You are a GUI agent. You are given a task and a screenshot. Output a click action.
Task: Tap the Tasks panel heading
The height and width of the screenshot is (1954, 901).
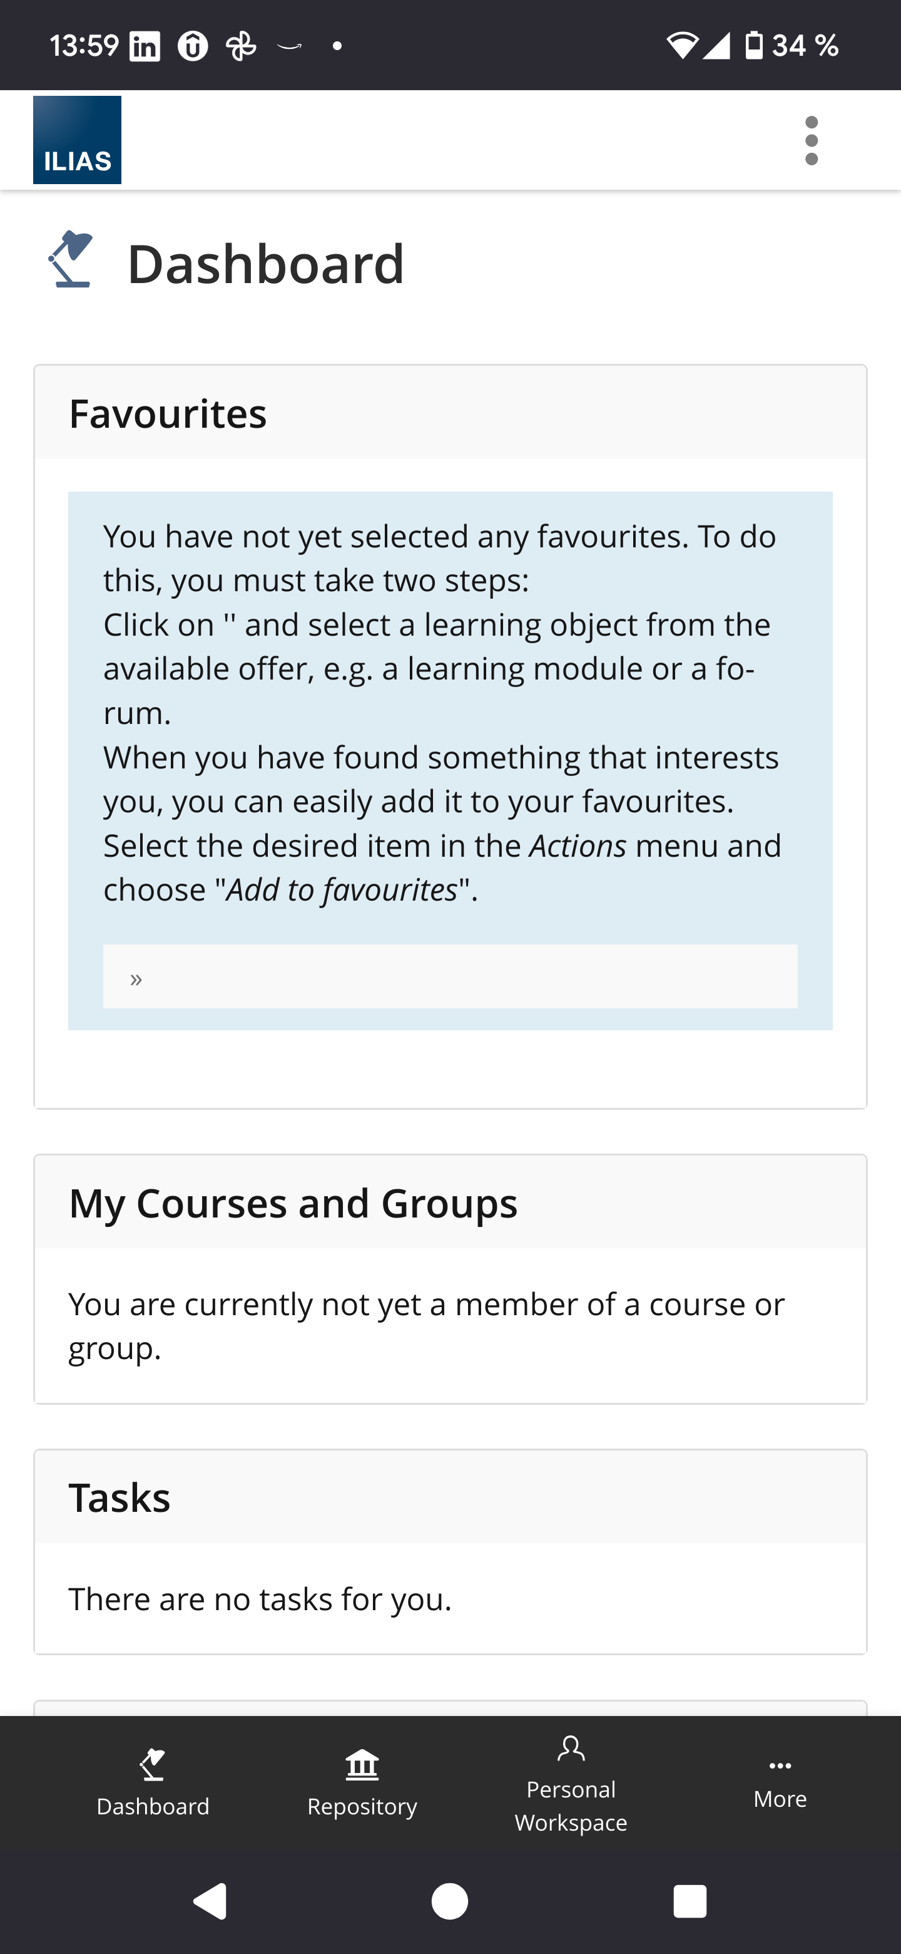pos(120,1497)
